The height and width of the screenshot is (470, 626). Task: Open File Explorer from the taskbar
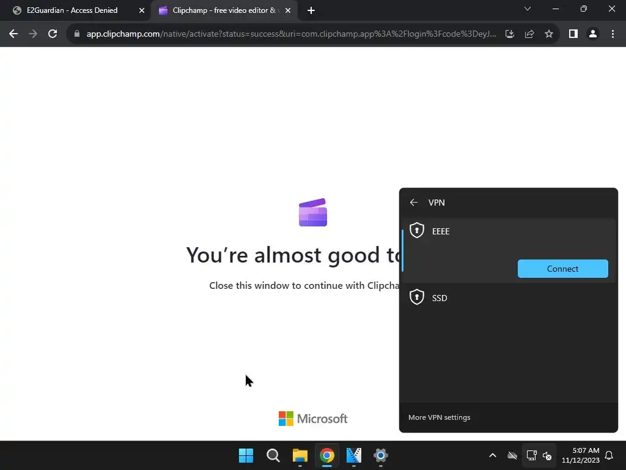pyautogui.click(x=300, y=455)
